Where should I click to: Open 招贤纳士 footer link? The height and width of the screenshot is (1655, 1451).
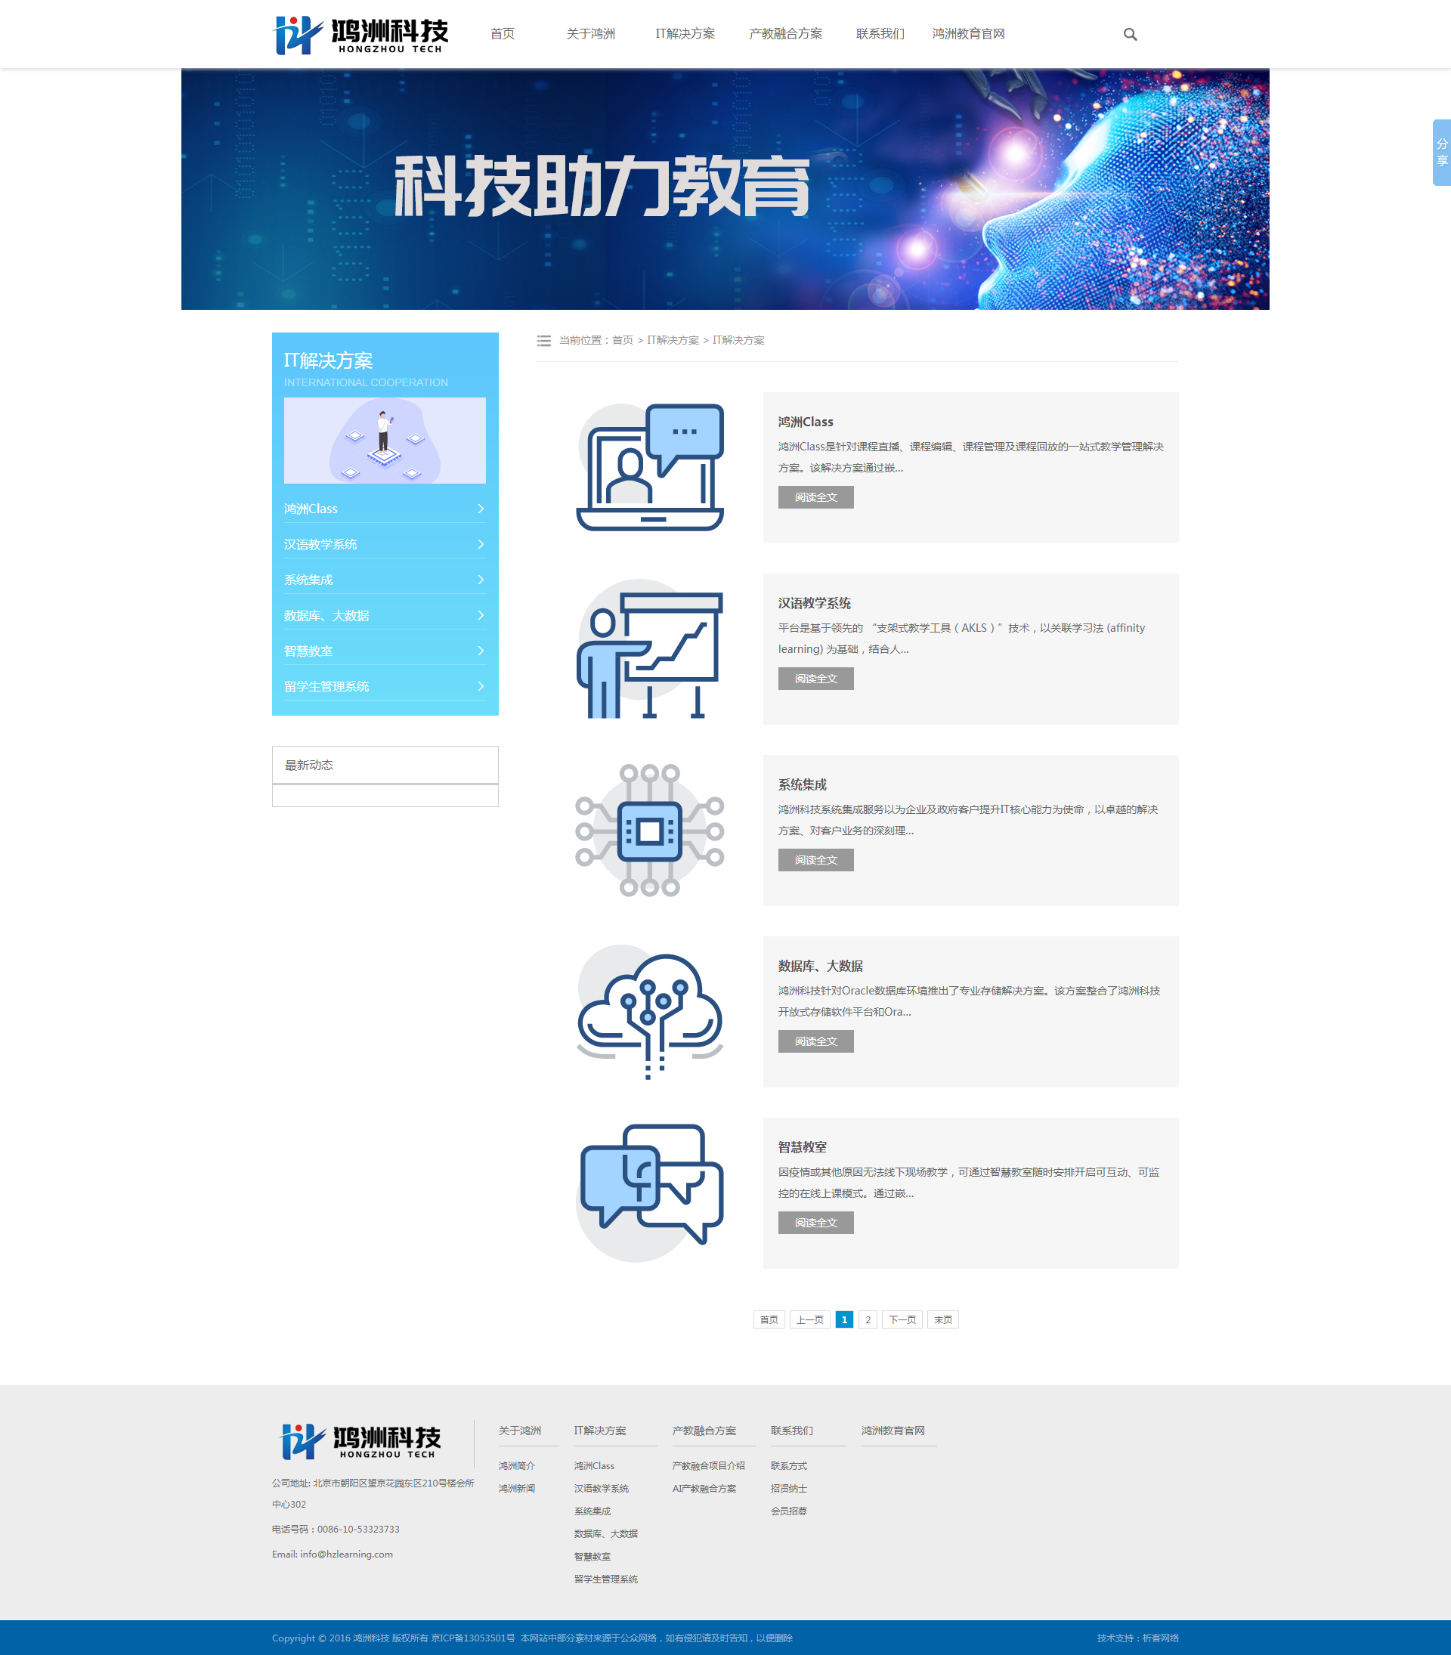pos(787,1488)
